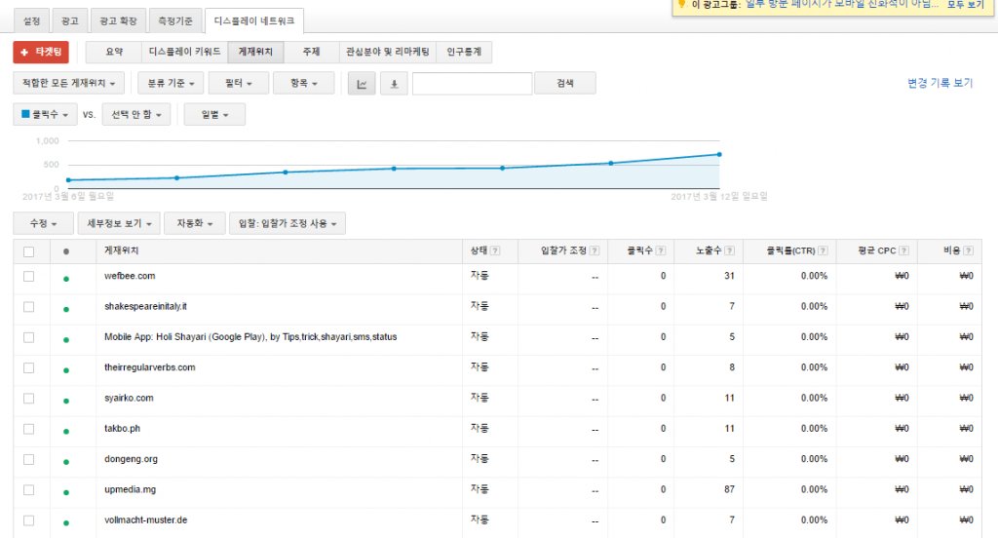Click the download report icon

(394, 84)
